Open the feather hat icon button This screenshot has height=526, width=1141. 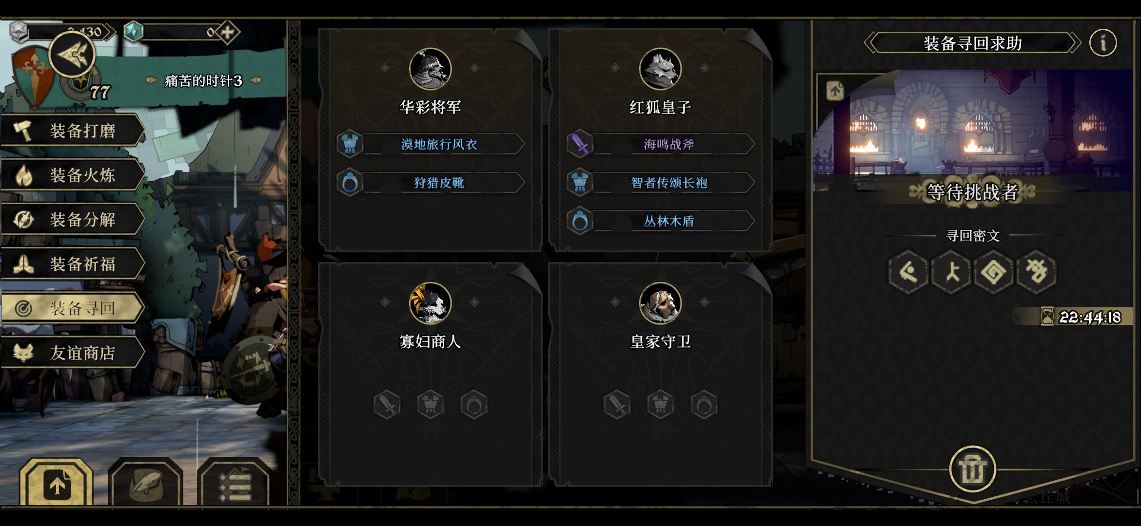pyautogui.click(x=145, y=484)
